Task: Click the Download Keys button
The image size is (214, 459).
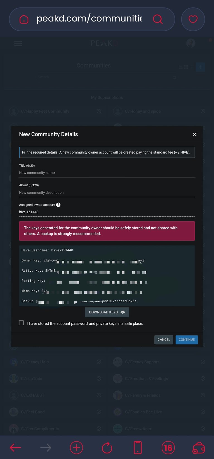Action: pos(107,312)
